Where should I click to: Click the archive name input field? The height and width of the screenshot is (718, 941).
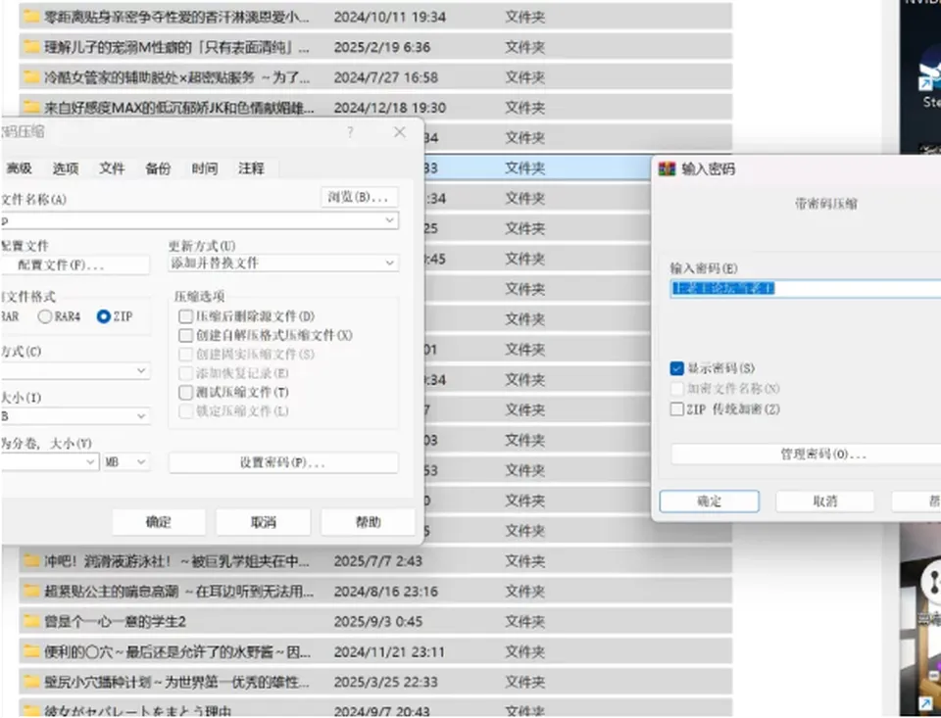[199, 220]
